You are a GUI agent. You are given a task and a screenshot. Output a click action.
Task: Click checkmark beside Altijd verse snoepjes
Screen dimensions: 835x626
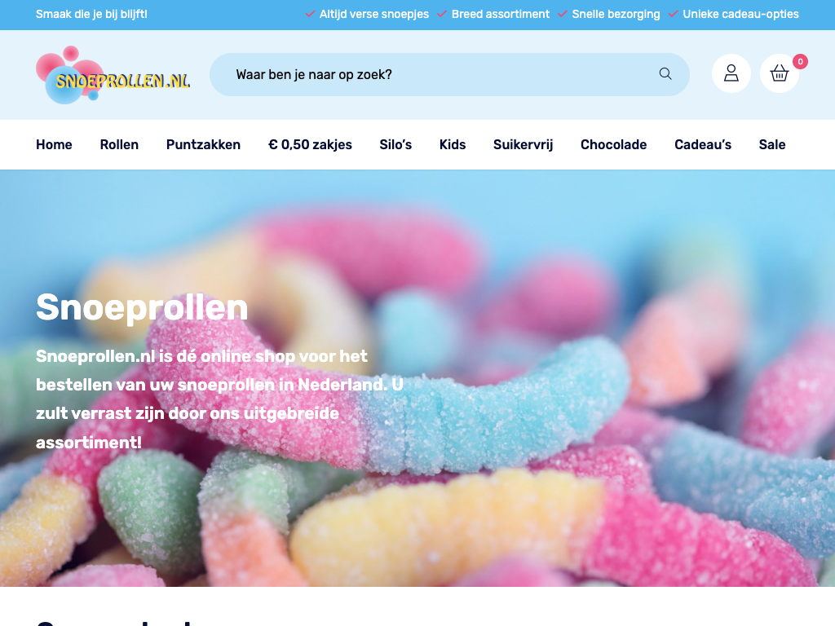(310, 14)
